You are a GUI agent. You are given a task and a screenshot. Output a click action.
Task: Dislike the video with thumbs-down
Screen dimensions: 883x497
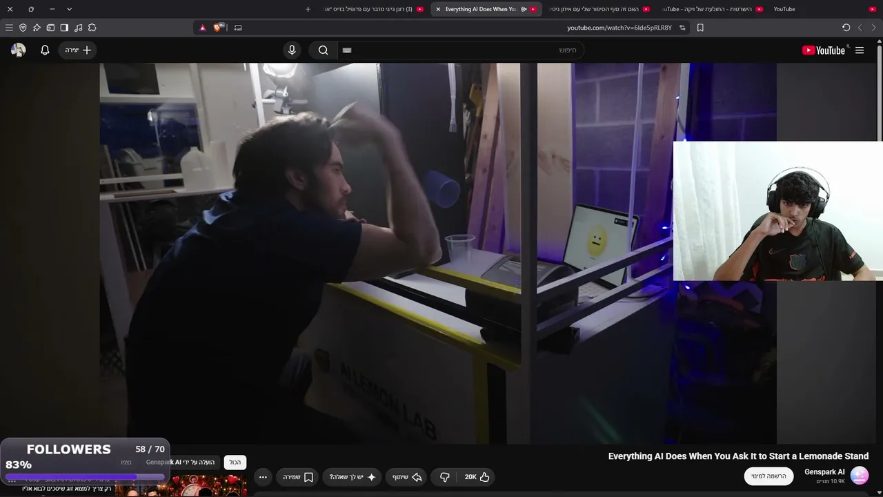click(445, 477)
